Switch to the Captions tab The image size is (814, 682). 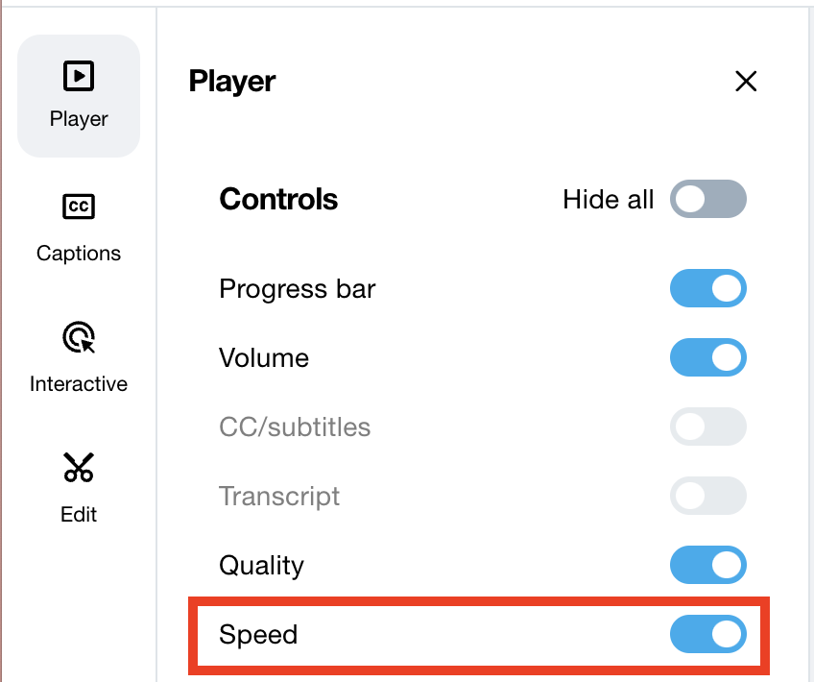click(78, 253)
